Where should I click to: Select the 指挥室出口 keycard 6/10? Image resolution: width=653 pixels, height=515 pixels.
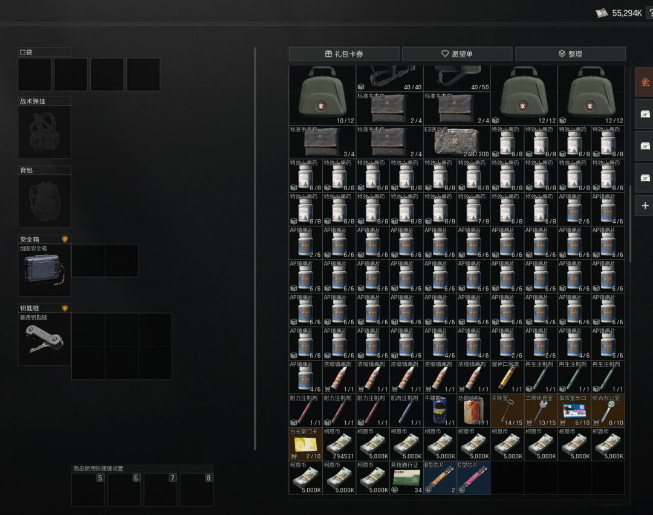[574, 411]
